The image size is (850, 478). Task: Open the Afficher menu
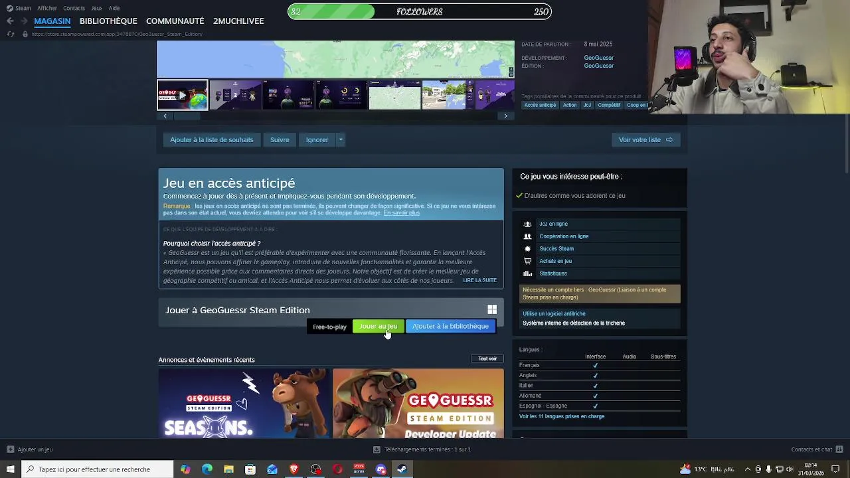(47, 8)
